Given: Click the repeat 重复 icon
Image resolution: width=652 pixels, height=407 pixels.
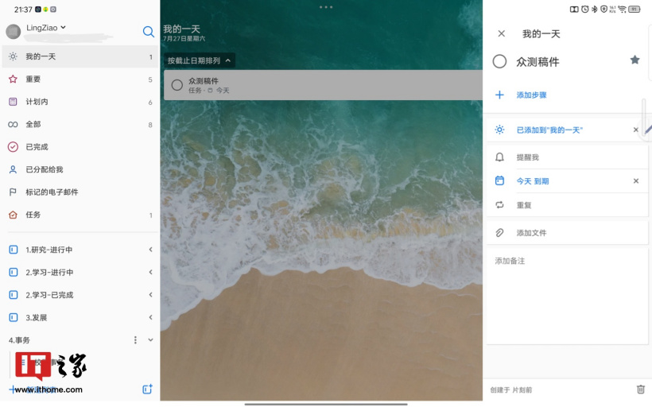Looking at the screenshot, I should 499,205.
